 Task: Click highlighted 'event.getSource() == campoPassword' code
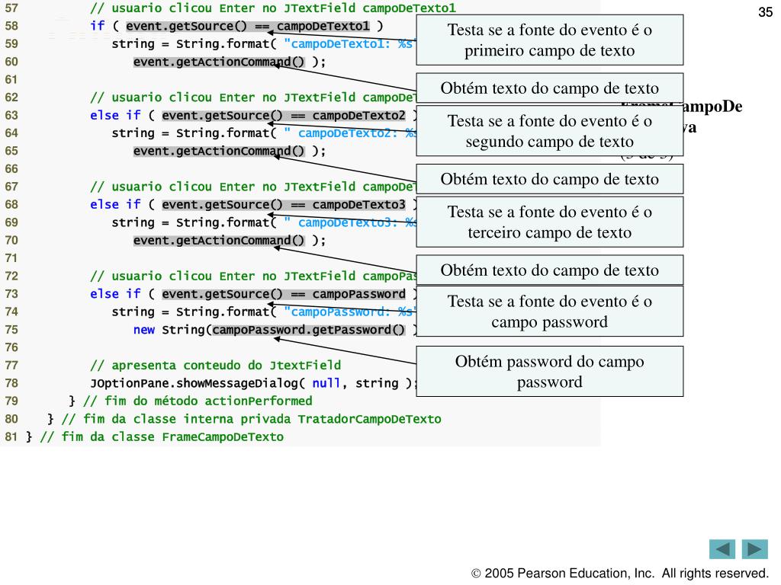[x=283, y=294]
